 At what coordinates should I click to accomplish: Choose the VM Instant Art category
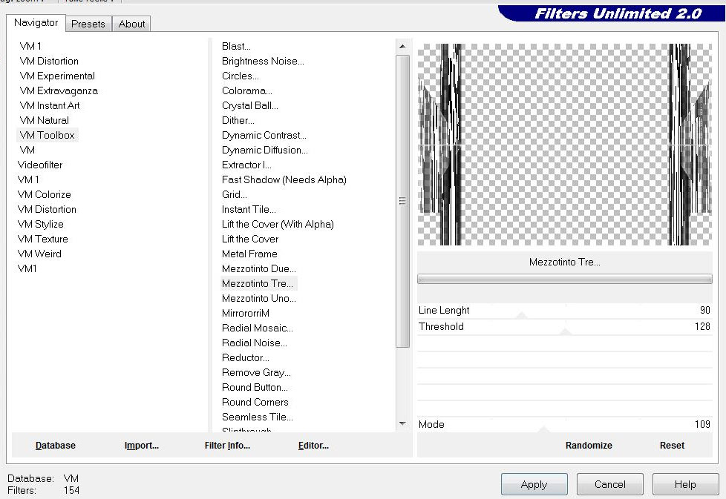point(50,105)
